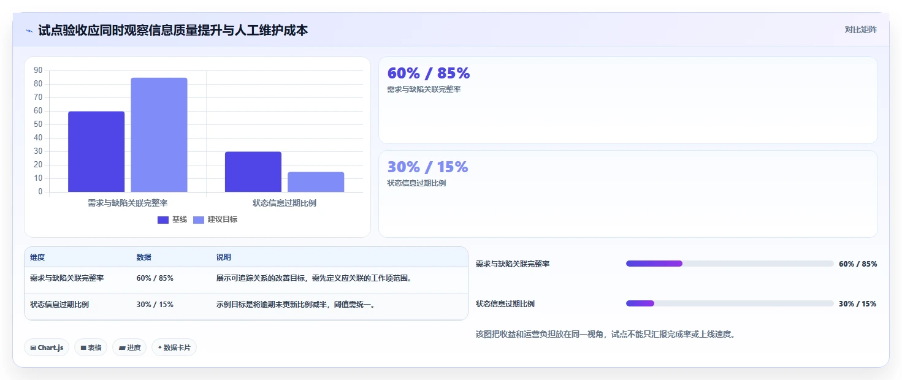The height and width of the screenshot is (380, 902).
Task: Click the 需求与缺陷关联完整率 table row cell
Action: (x=67, y=278)
